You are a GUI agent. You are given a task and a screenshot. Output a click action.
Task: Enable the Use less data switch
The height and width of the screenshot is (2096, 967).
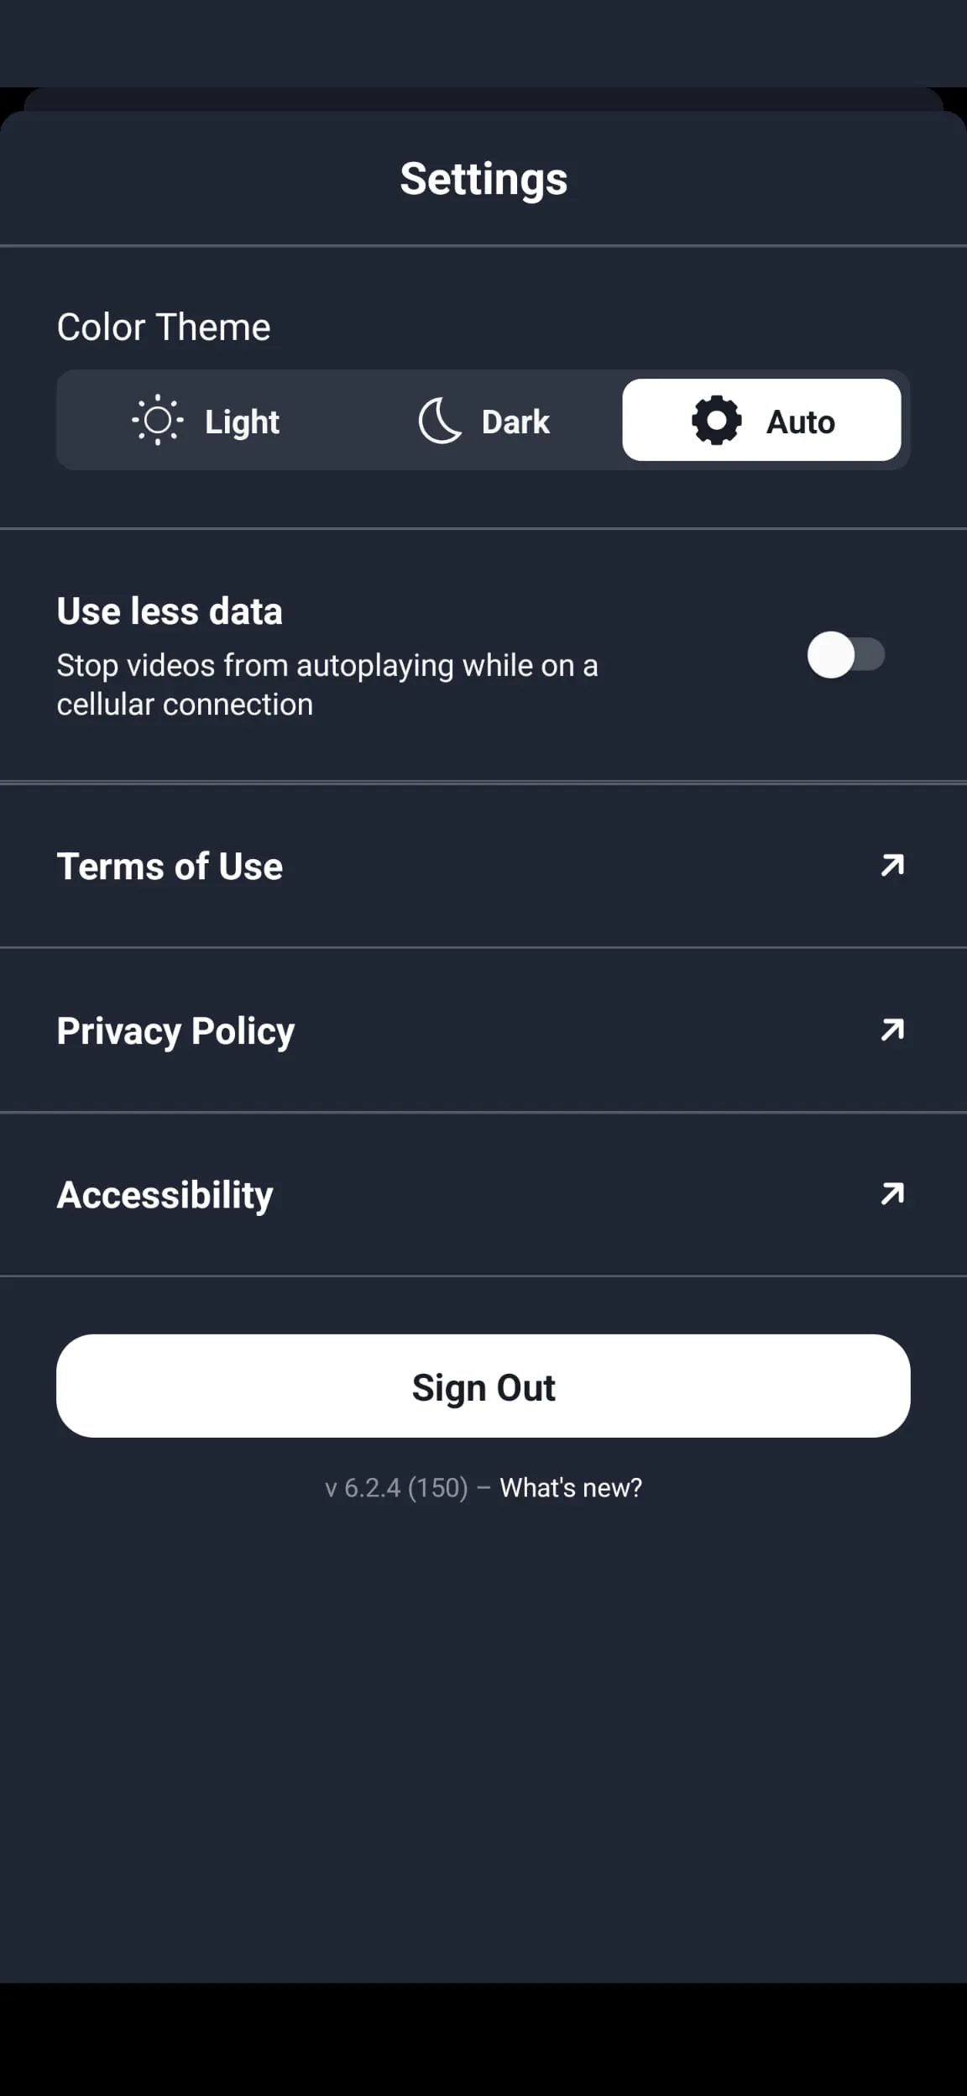click(x=845, y=655)
